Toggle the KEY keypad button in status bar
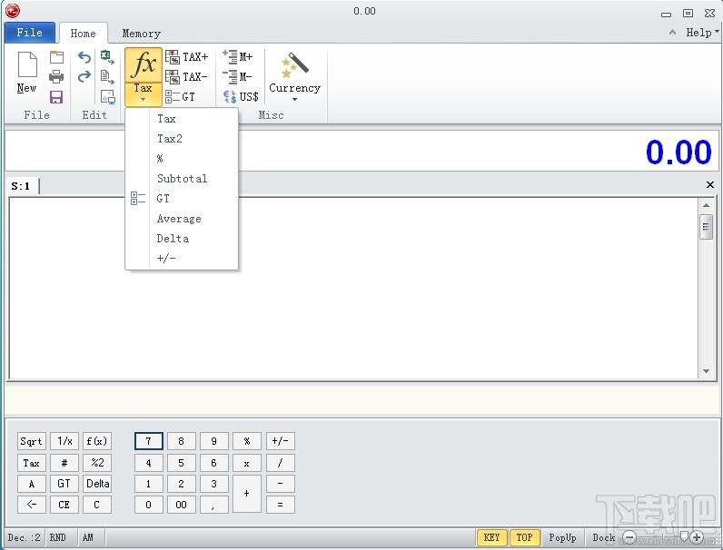The image size is (723, 550). [491, 537]
